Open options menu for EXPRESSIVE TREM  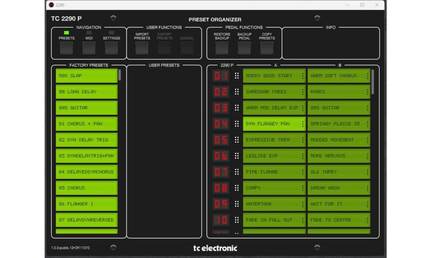[x=303, y=140]
